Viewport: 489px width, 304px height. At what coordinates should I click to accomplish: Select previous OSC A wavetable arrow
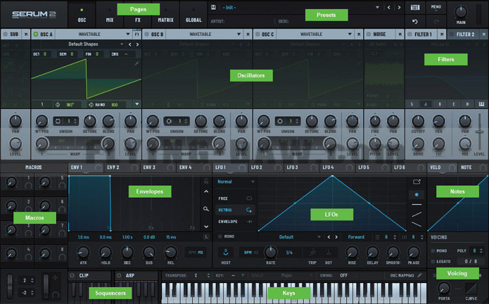click(130, 44)
